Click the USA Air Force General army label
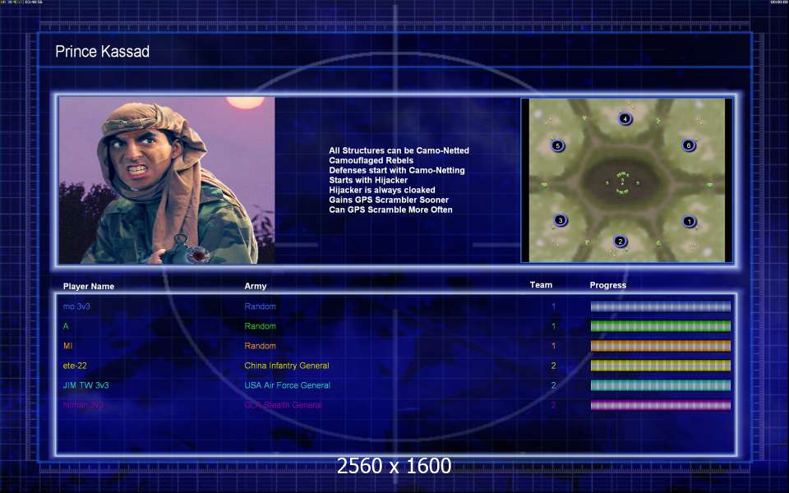The image size is (789, 493). tap(287, 385)
